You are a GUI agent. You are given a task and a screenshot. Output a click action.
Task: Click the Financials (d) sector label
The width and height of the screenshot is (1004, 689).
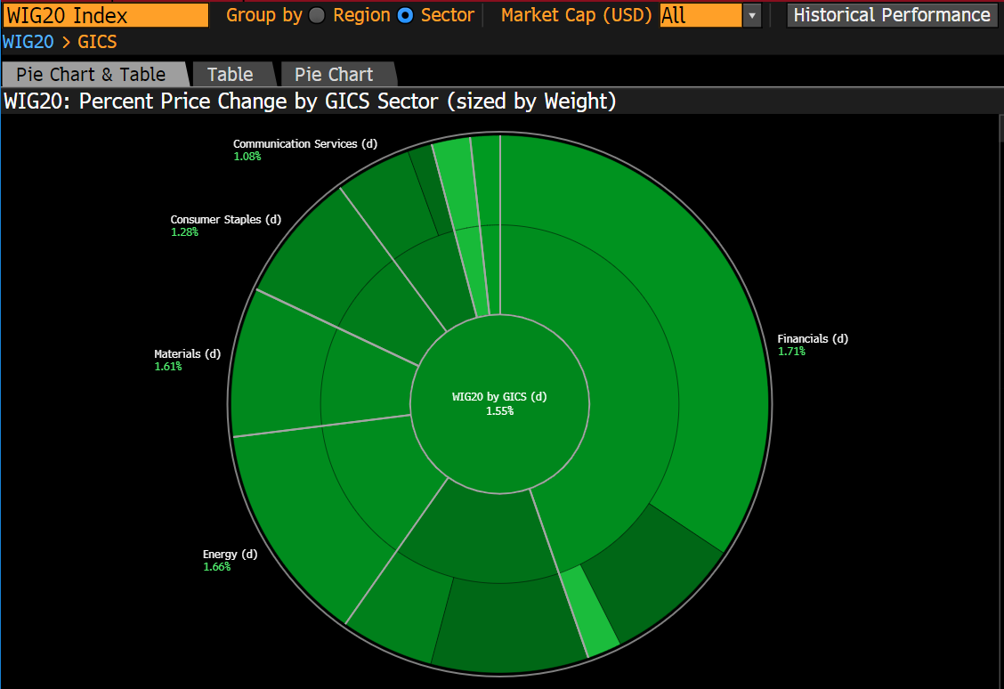tap(813, 339)
